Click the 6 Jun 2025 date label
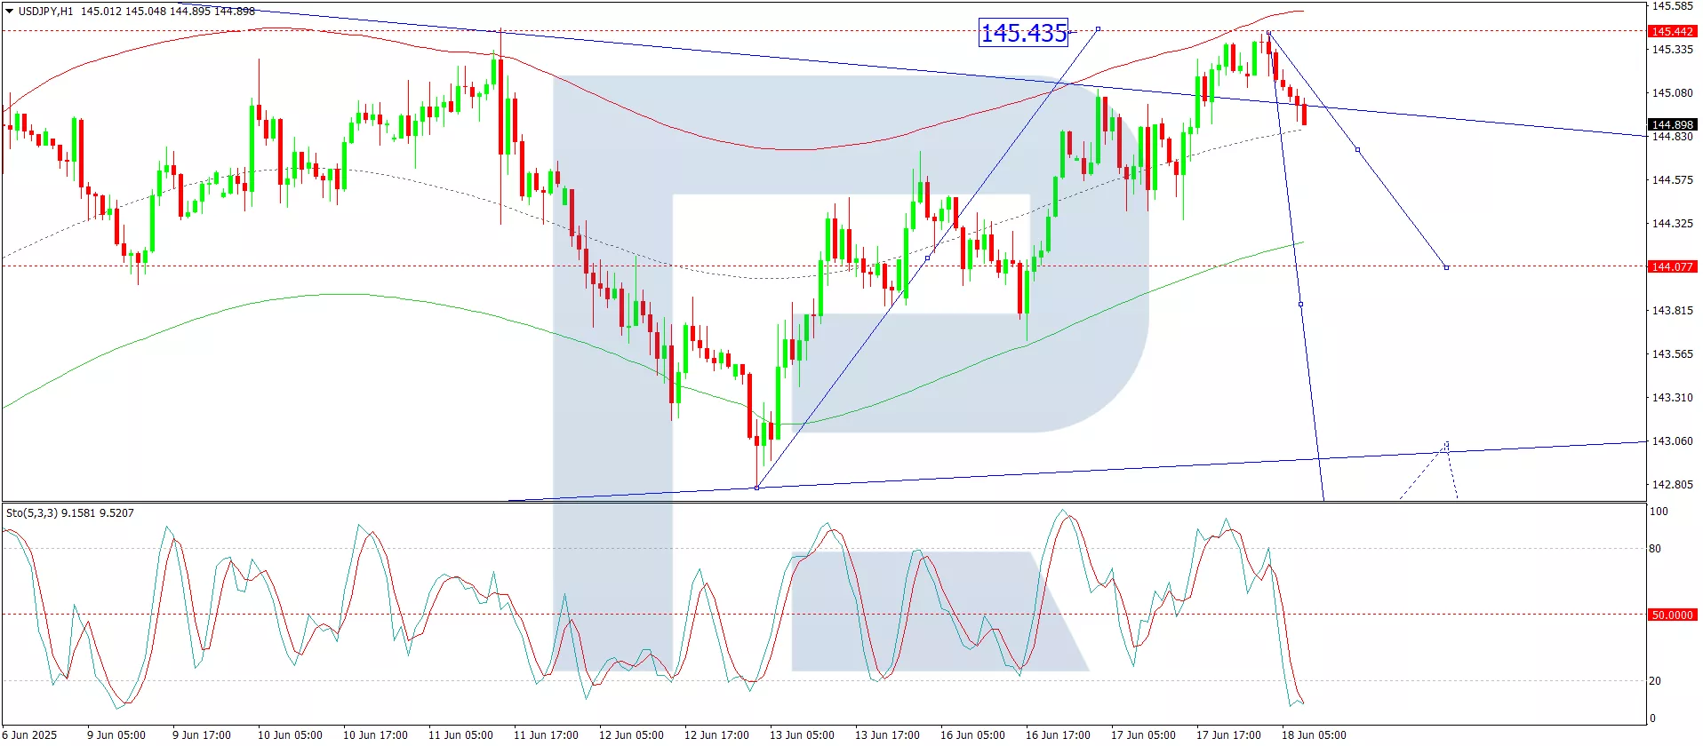The image size is (1703, 746). [32, 735]
